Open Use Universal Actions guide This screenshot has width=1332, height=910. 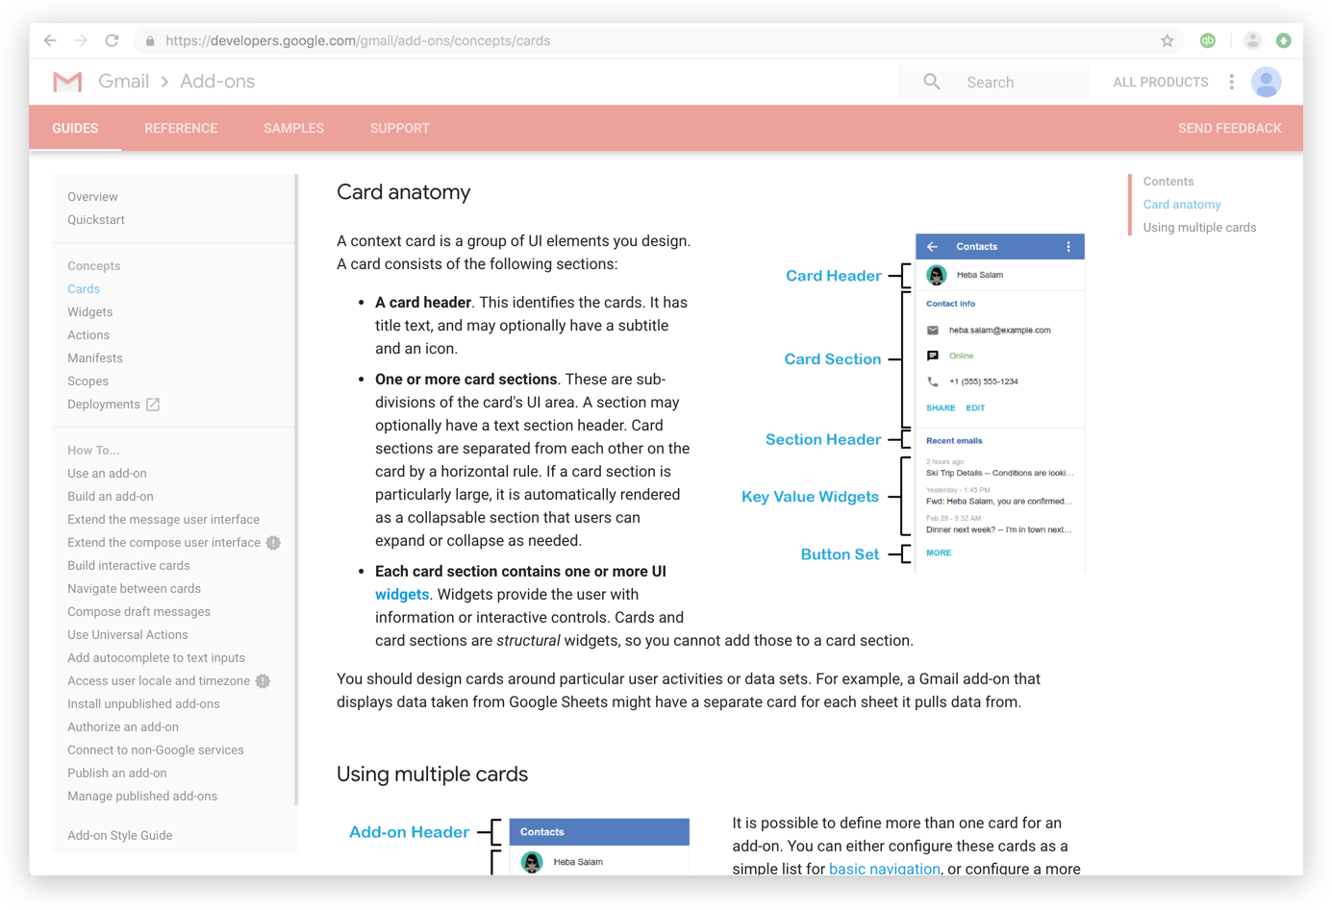pos(128,635)
